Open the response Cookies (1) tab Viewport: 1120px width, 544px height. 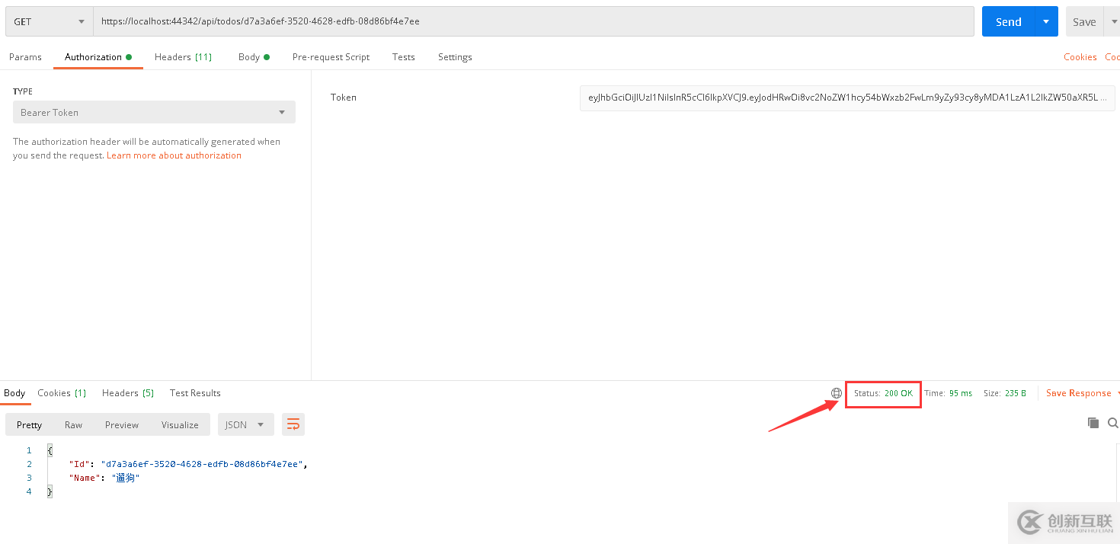point(62,393)
